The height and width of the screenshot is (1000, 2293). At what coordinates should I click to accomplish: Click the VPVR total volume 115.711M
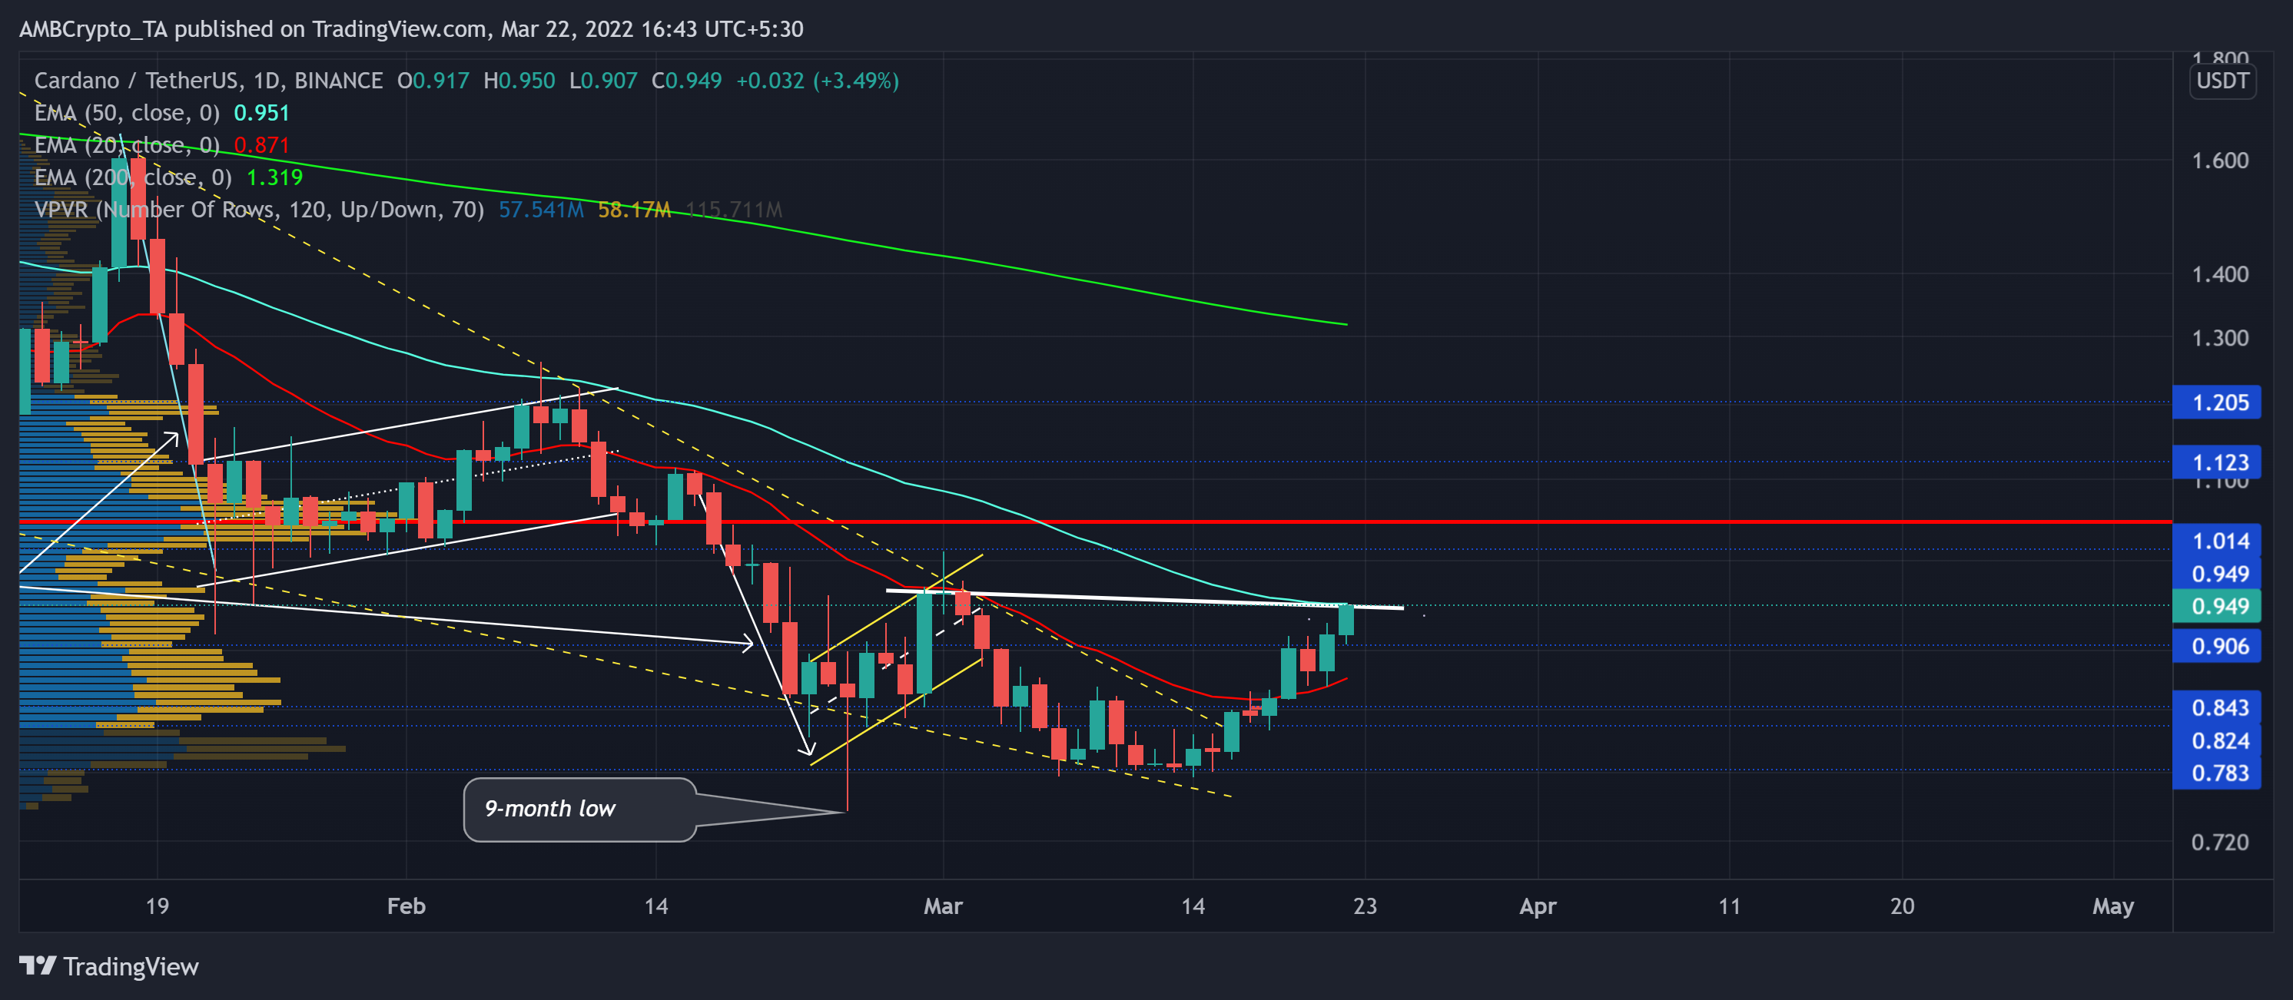[734, 210]
